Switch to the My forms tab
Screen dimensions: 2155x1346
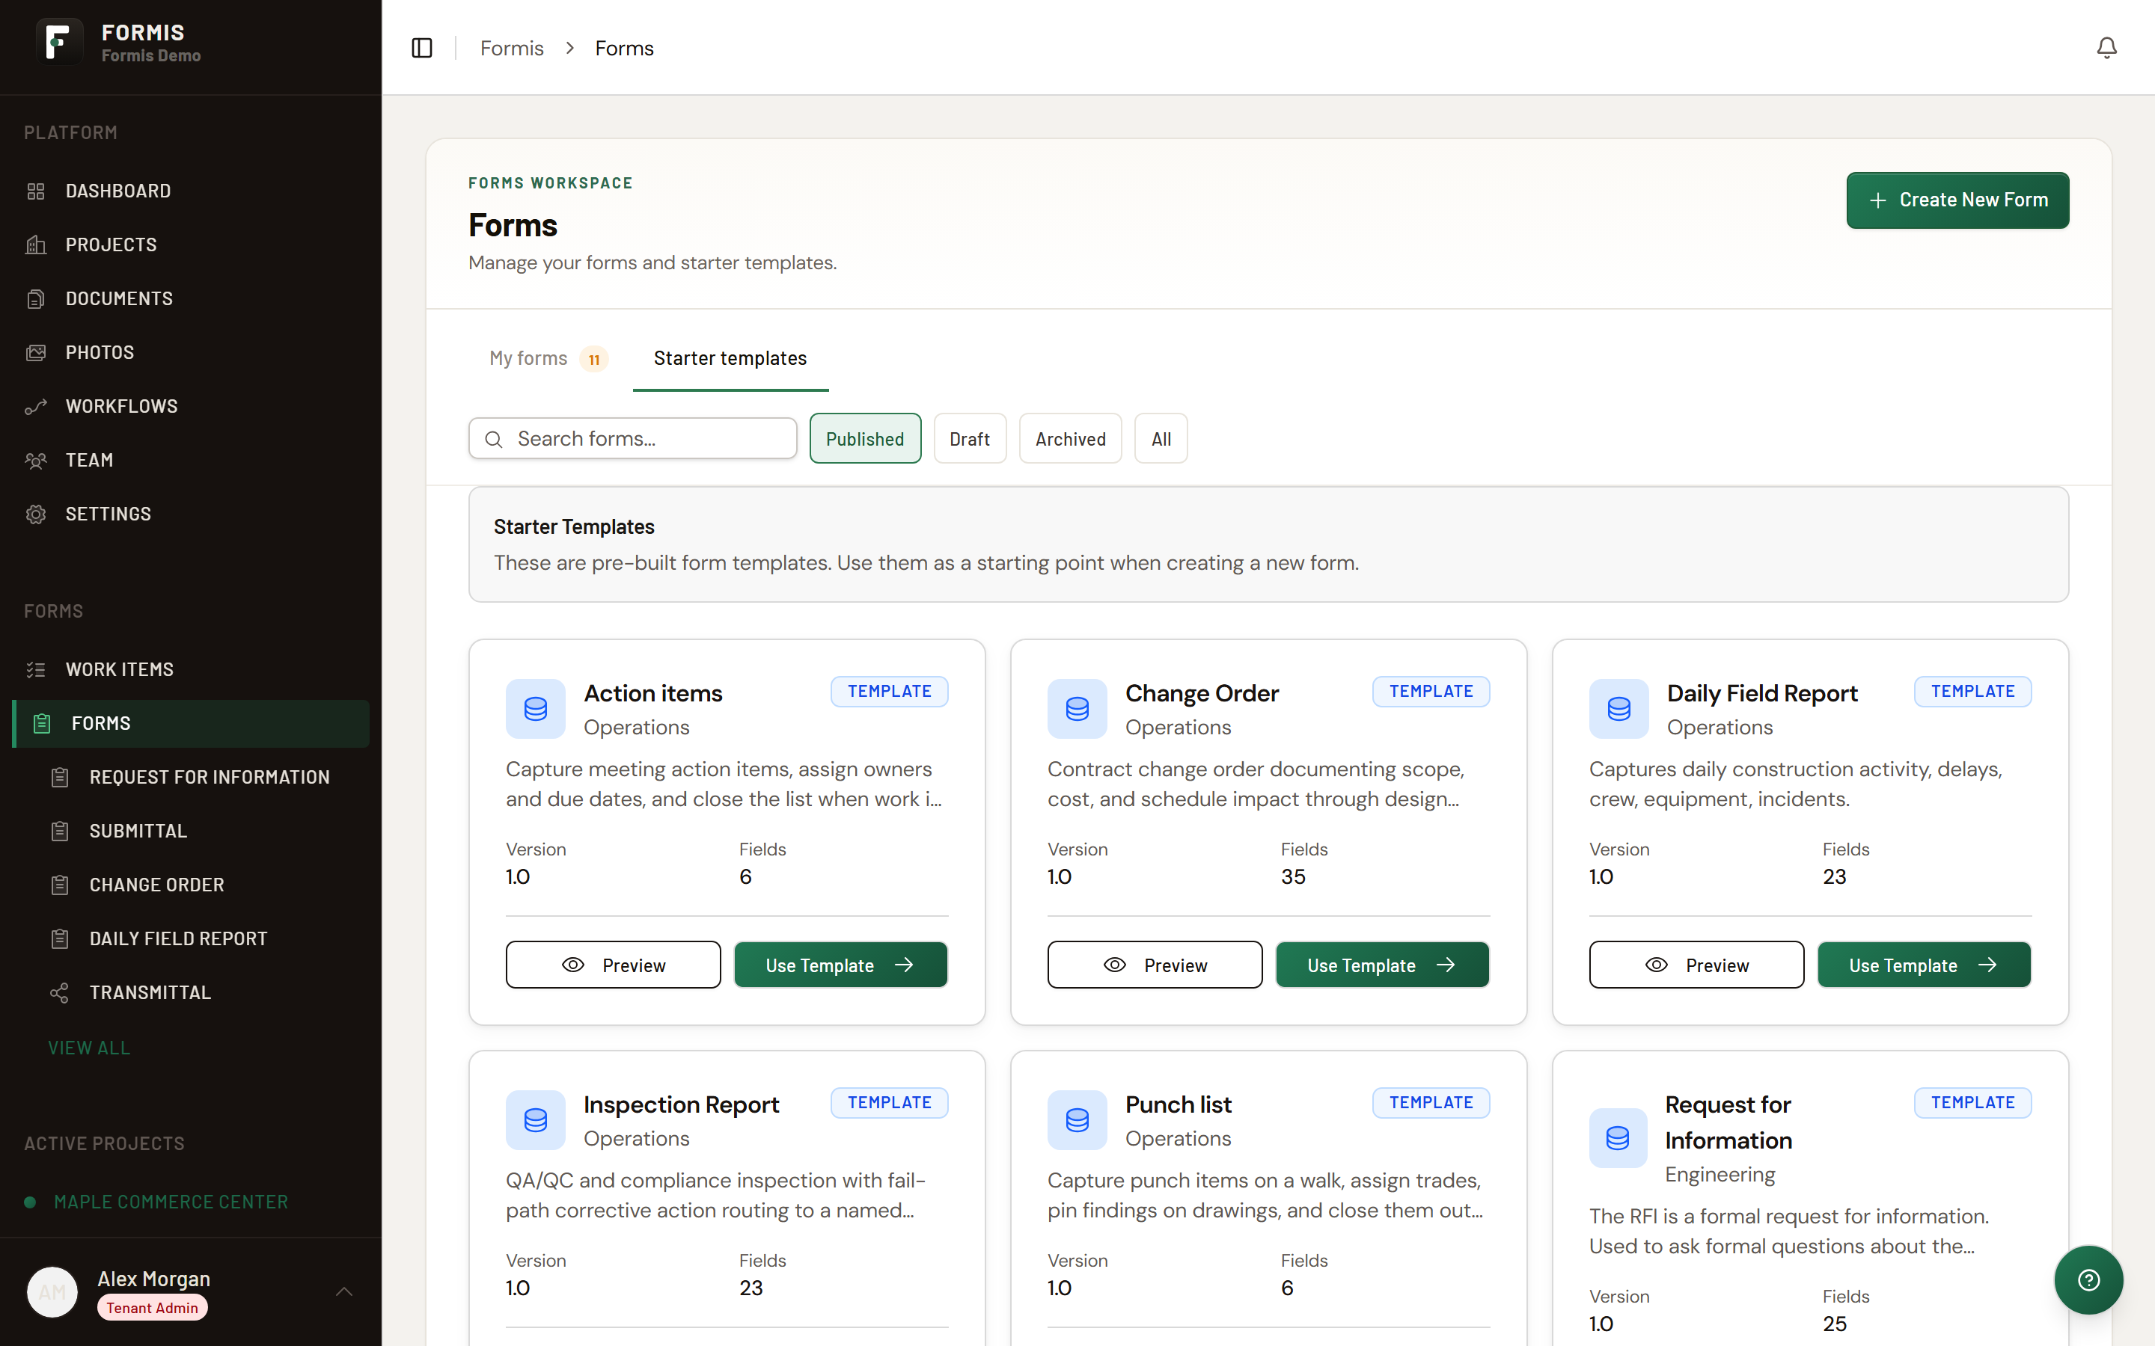coord(548,359)
